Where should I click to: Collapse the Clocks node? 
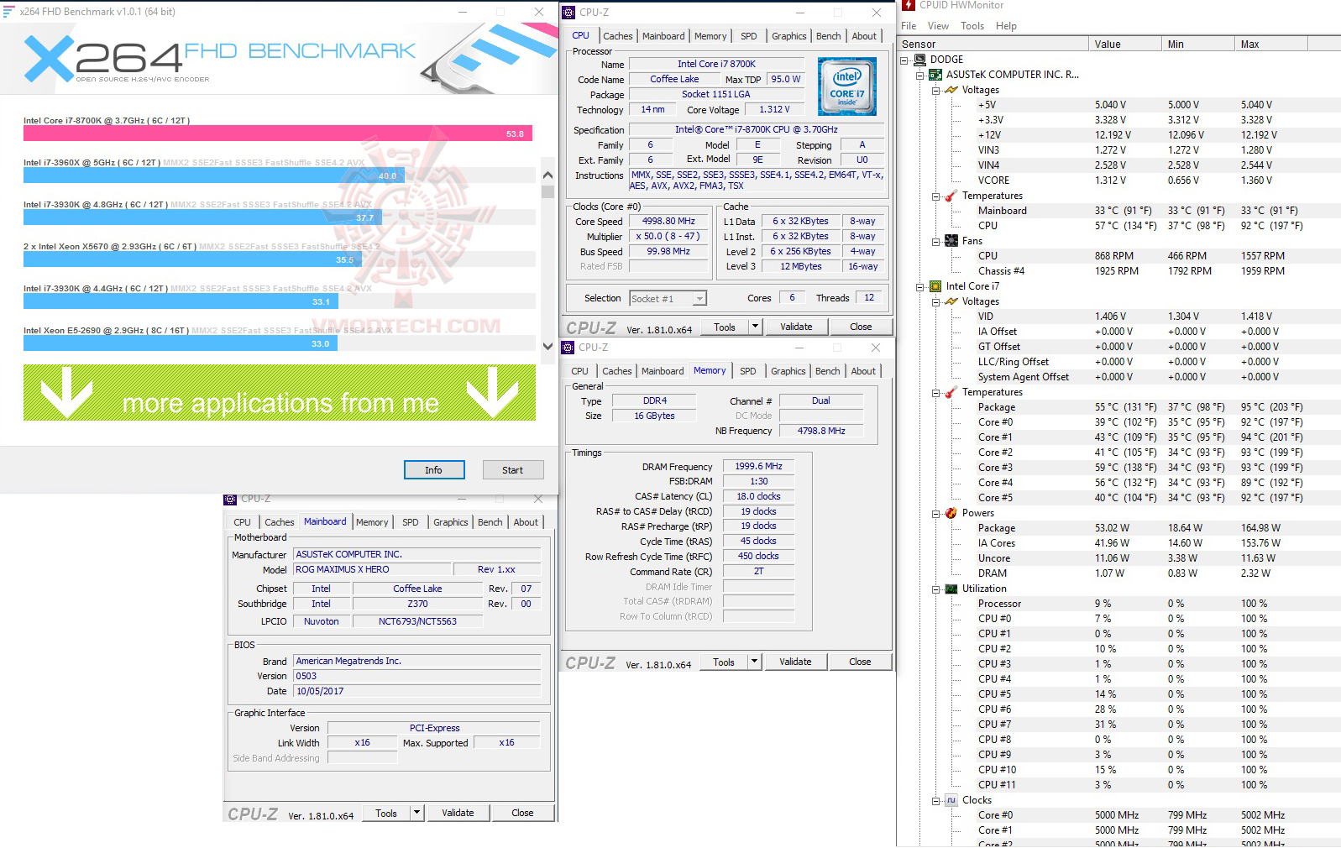click(x=935, y=800)
